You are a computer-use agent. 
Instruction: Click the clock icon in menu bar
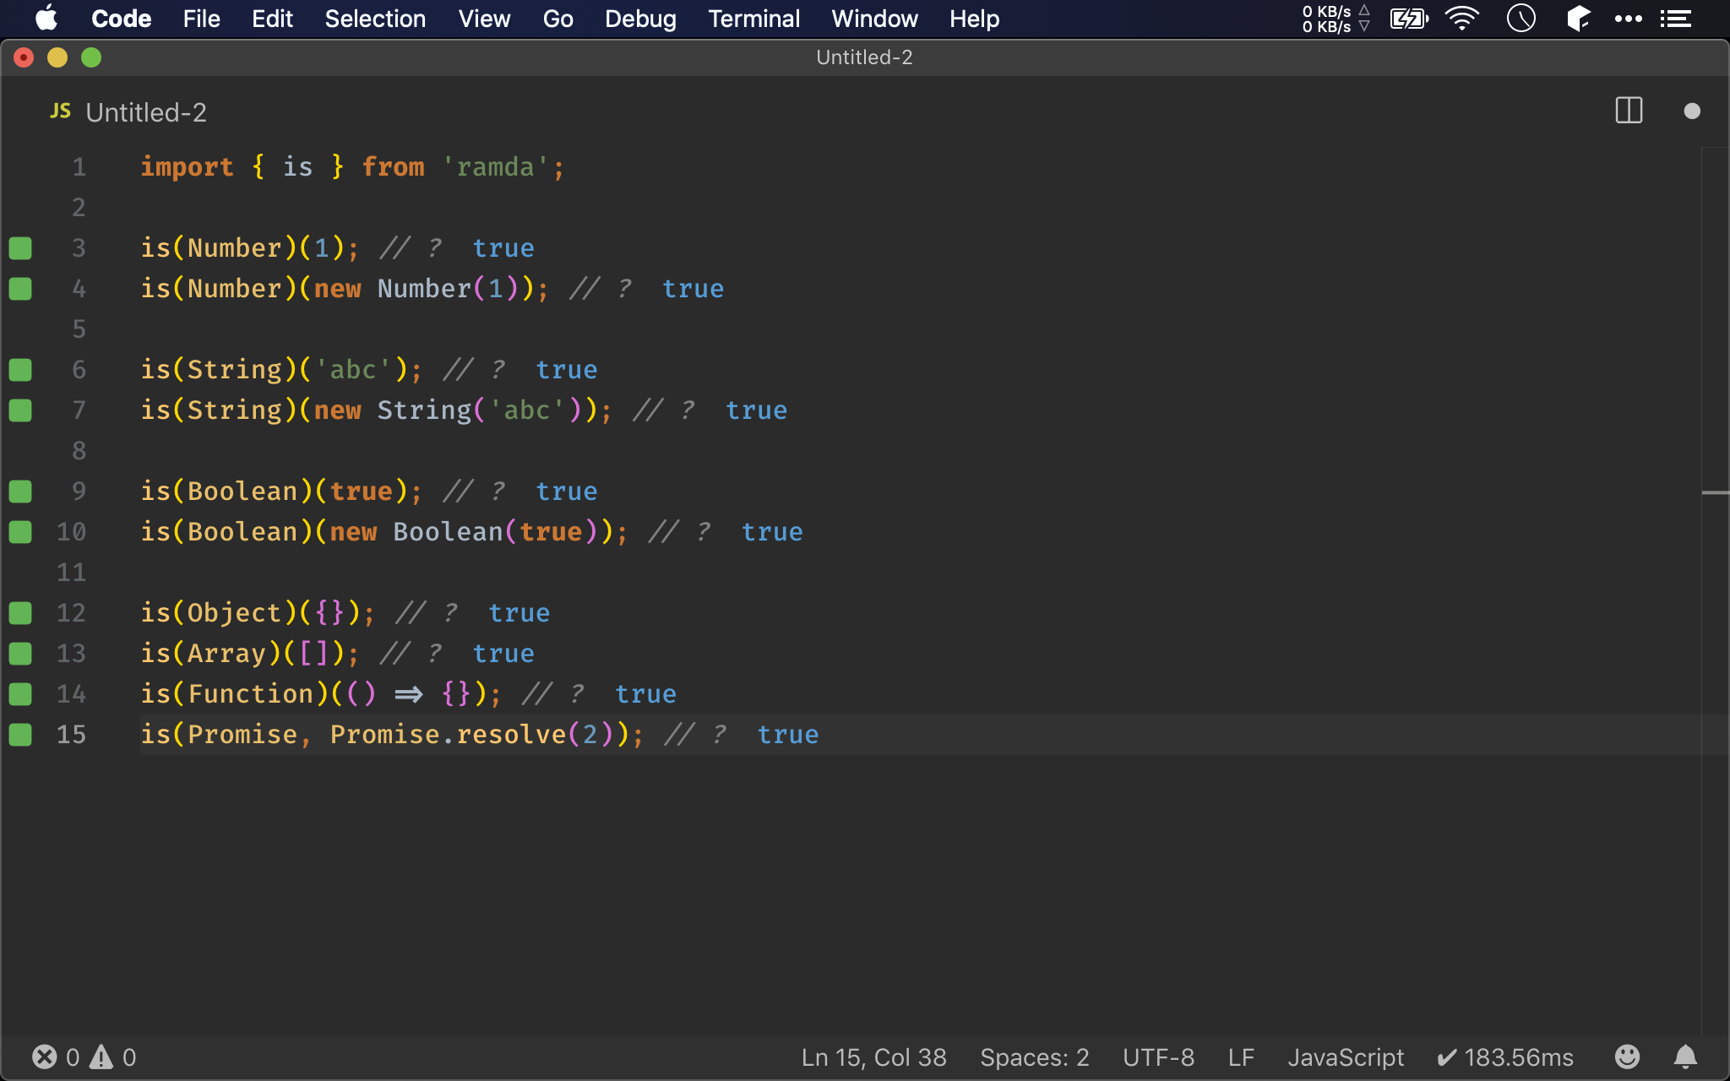[x=1521, y=19]
